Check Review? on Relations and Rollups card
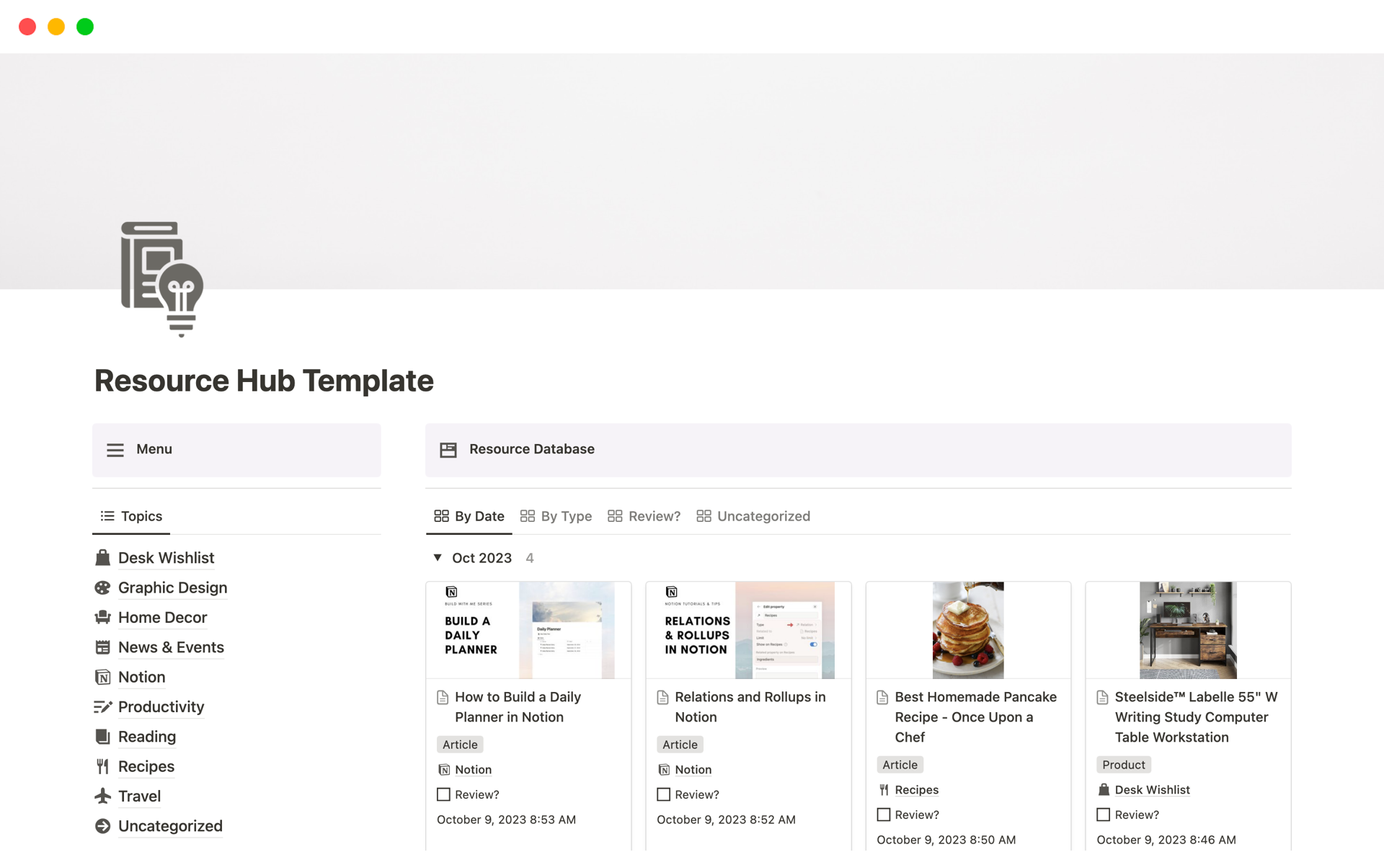 tap(663, 794)
